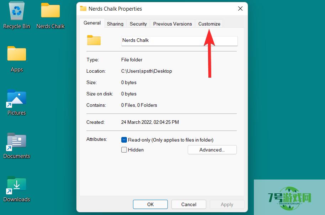Click the created date '24 March 2022, 02:04:25 PM'
The image size is (325, 215).
pyautogui.click(x=150, y=122)
